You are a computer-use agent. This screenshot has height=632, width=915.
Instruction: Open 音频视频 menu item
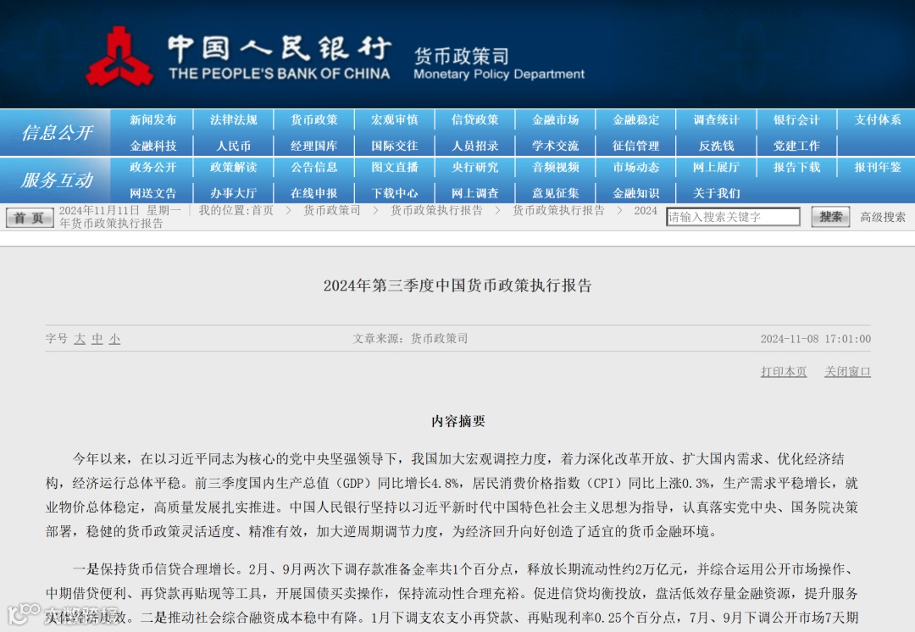coord(556,167)
